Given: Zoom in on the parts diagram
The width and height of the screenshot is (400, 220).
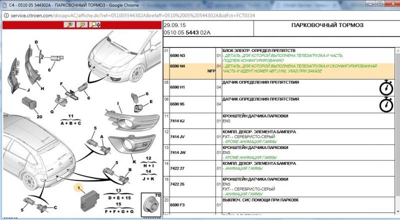Looking at the screenshot, I should [69, 24].
